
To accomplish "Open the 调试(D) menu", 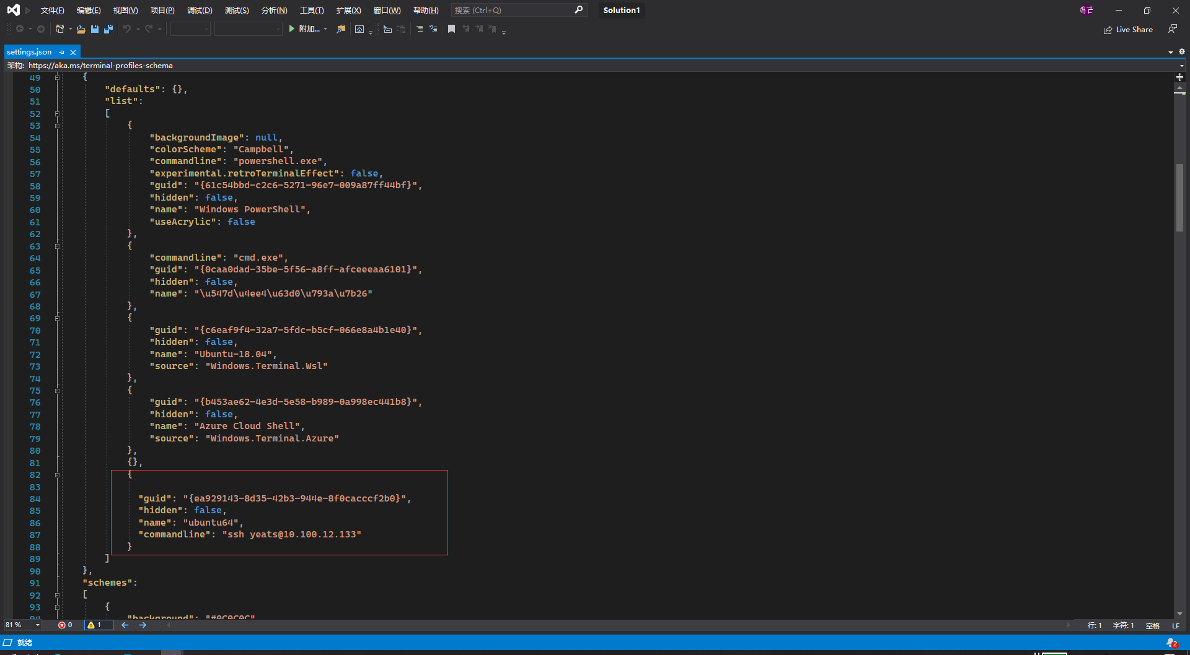I will point(200,10).
